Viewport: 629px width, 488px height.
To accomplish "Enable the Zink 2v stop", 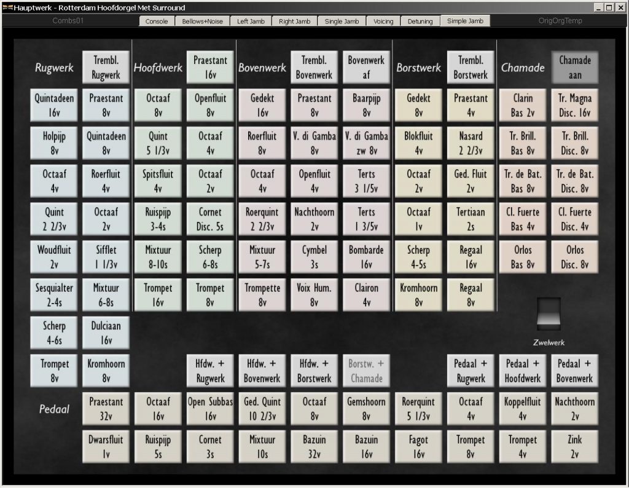I will (x=575, y=446).
